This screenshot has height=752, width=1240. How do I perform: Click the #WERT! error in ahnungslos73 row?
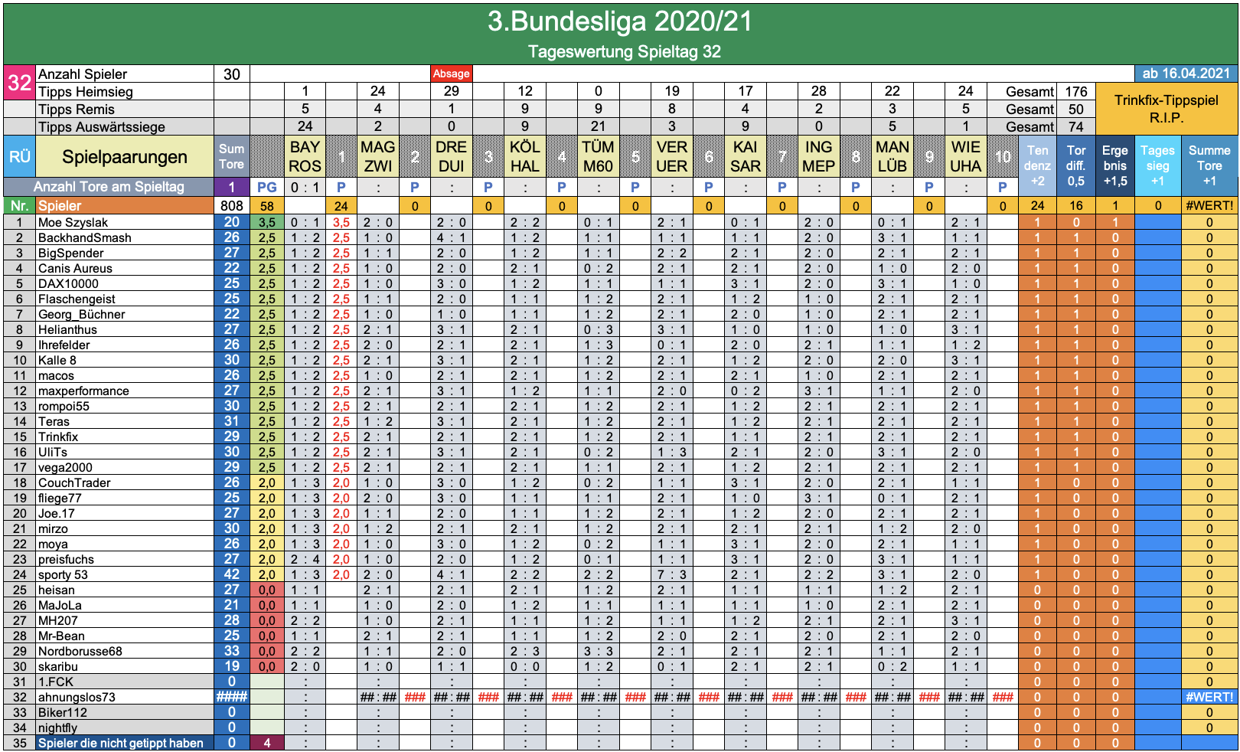point(1209,697)
